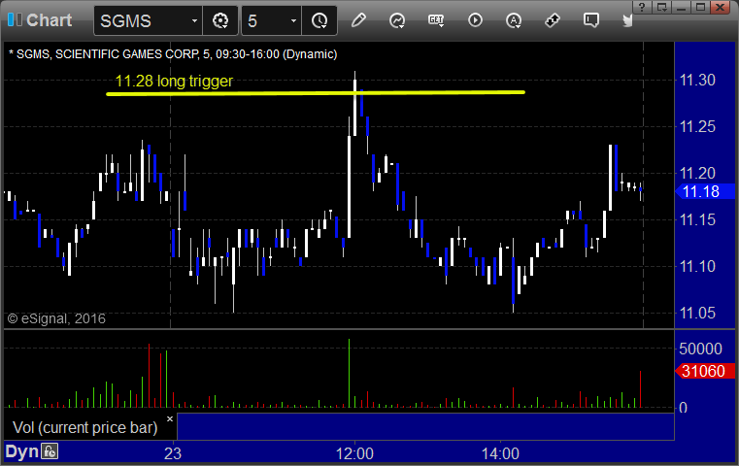This screenshot has width=739, height=466.
Task: Open the 5-minute interval dropdown arrow
Action: click(x=293, y=21)
